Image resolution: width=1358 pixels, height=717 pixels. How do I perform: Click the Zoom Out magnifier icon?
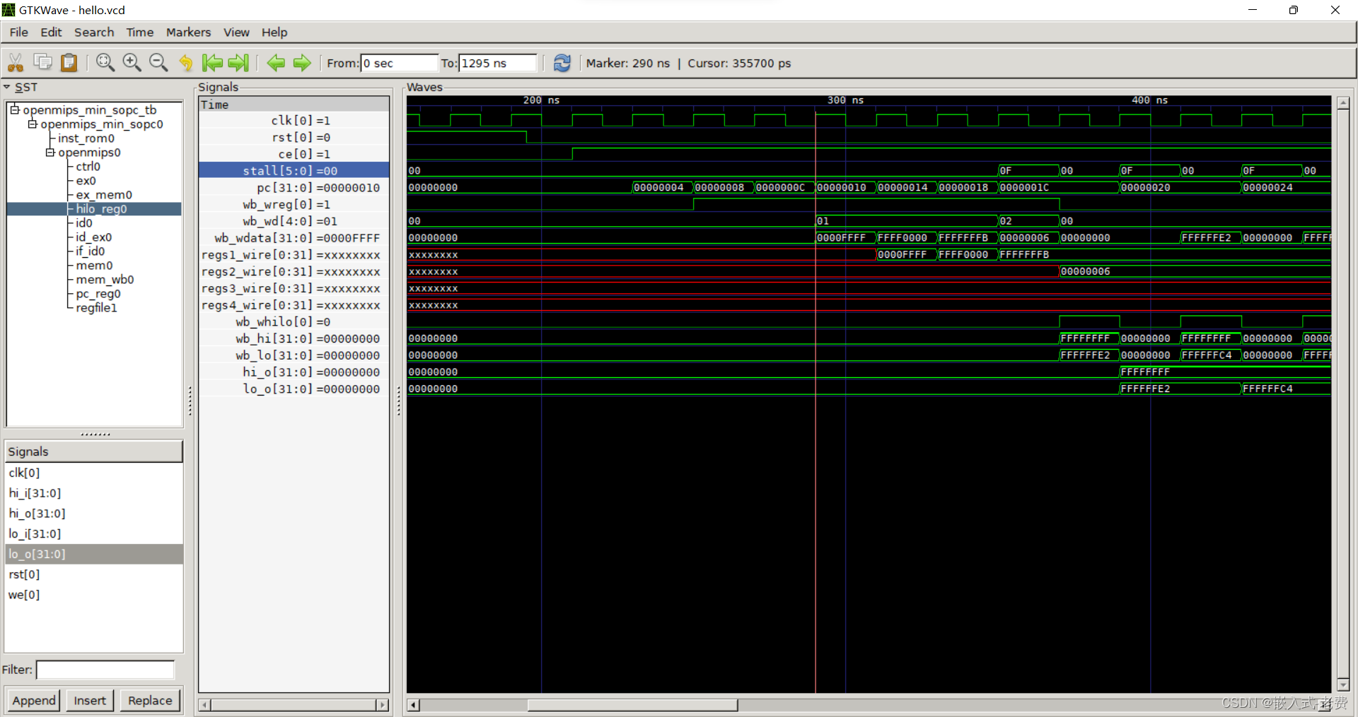coord(158,63)
